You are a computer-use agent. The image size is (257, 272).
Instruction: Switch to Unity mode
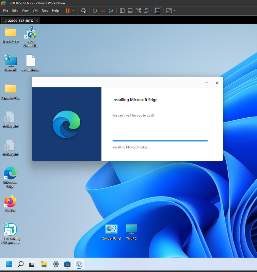(x=146, y=11)
